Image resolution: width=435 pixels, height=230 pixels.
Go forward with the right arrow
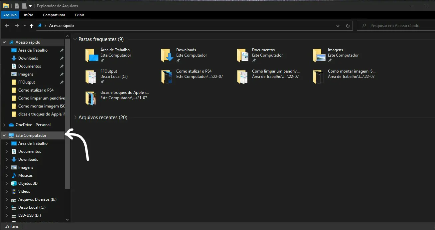pos(17,26)
